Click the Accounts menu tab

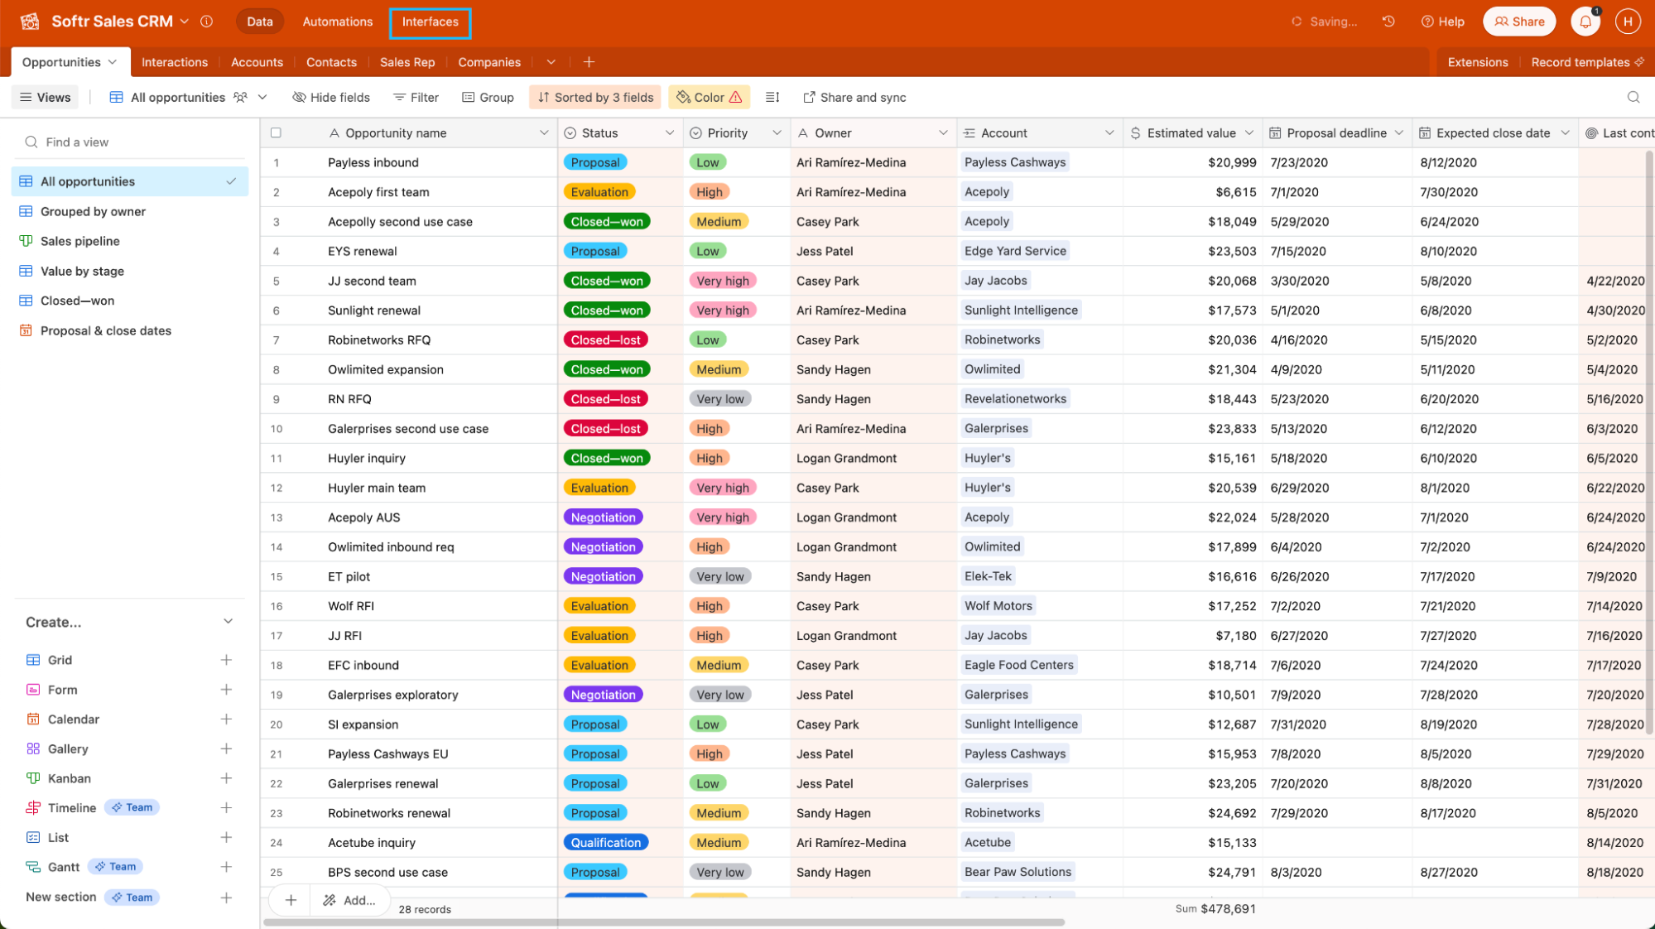click(x=253, y=63)
